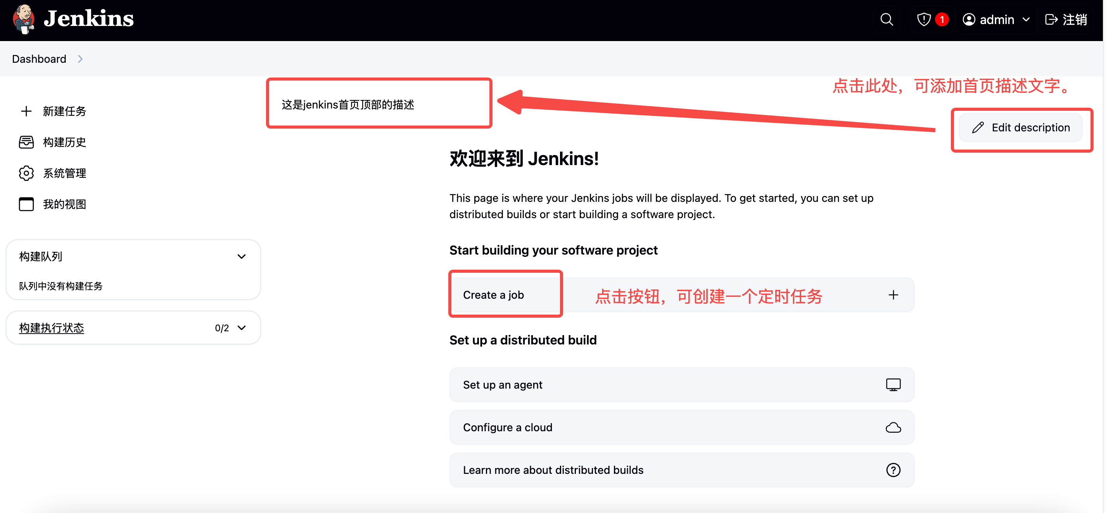The height and width of the screenshot is (513, 1106).
Task: Click the 系统管理 gear icon
Action: 26,173
